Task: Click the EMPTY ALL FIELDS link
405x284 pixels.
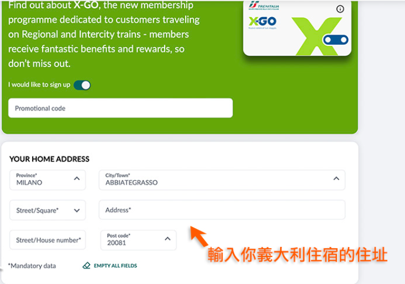Action: point(115,266)
